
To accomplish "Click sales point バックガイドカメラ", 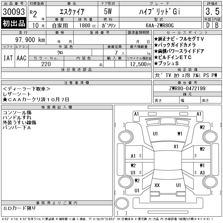I will (175, 45).
